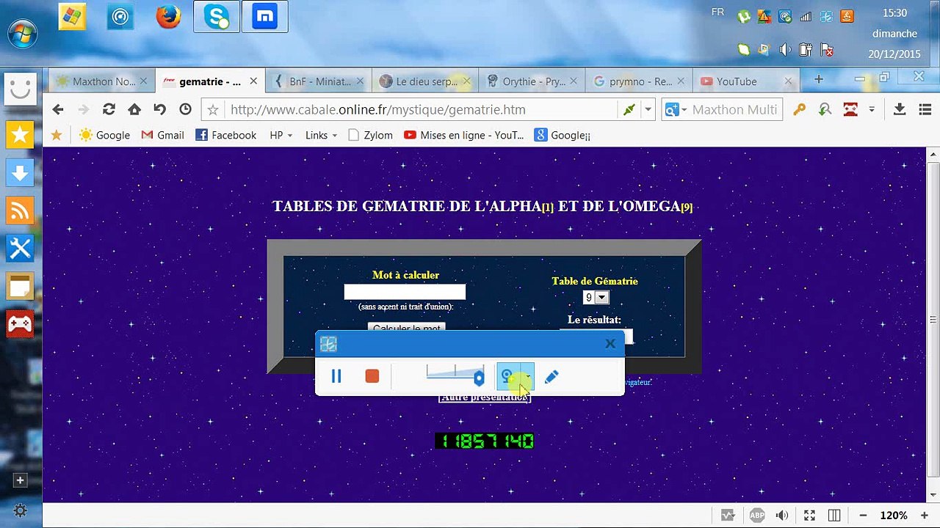Open the Maxthon password key icon
Viewport: 940px width, 528px height.
pos(799,109)
